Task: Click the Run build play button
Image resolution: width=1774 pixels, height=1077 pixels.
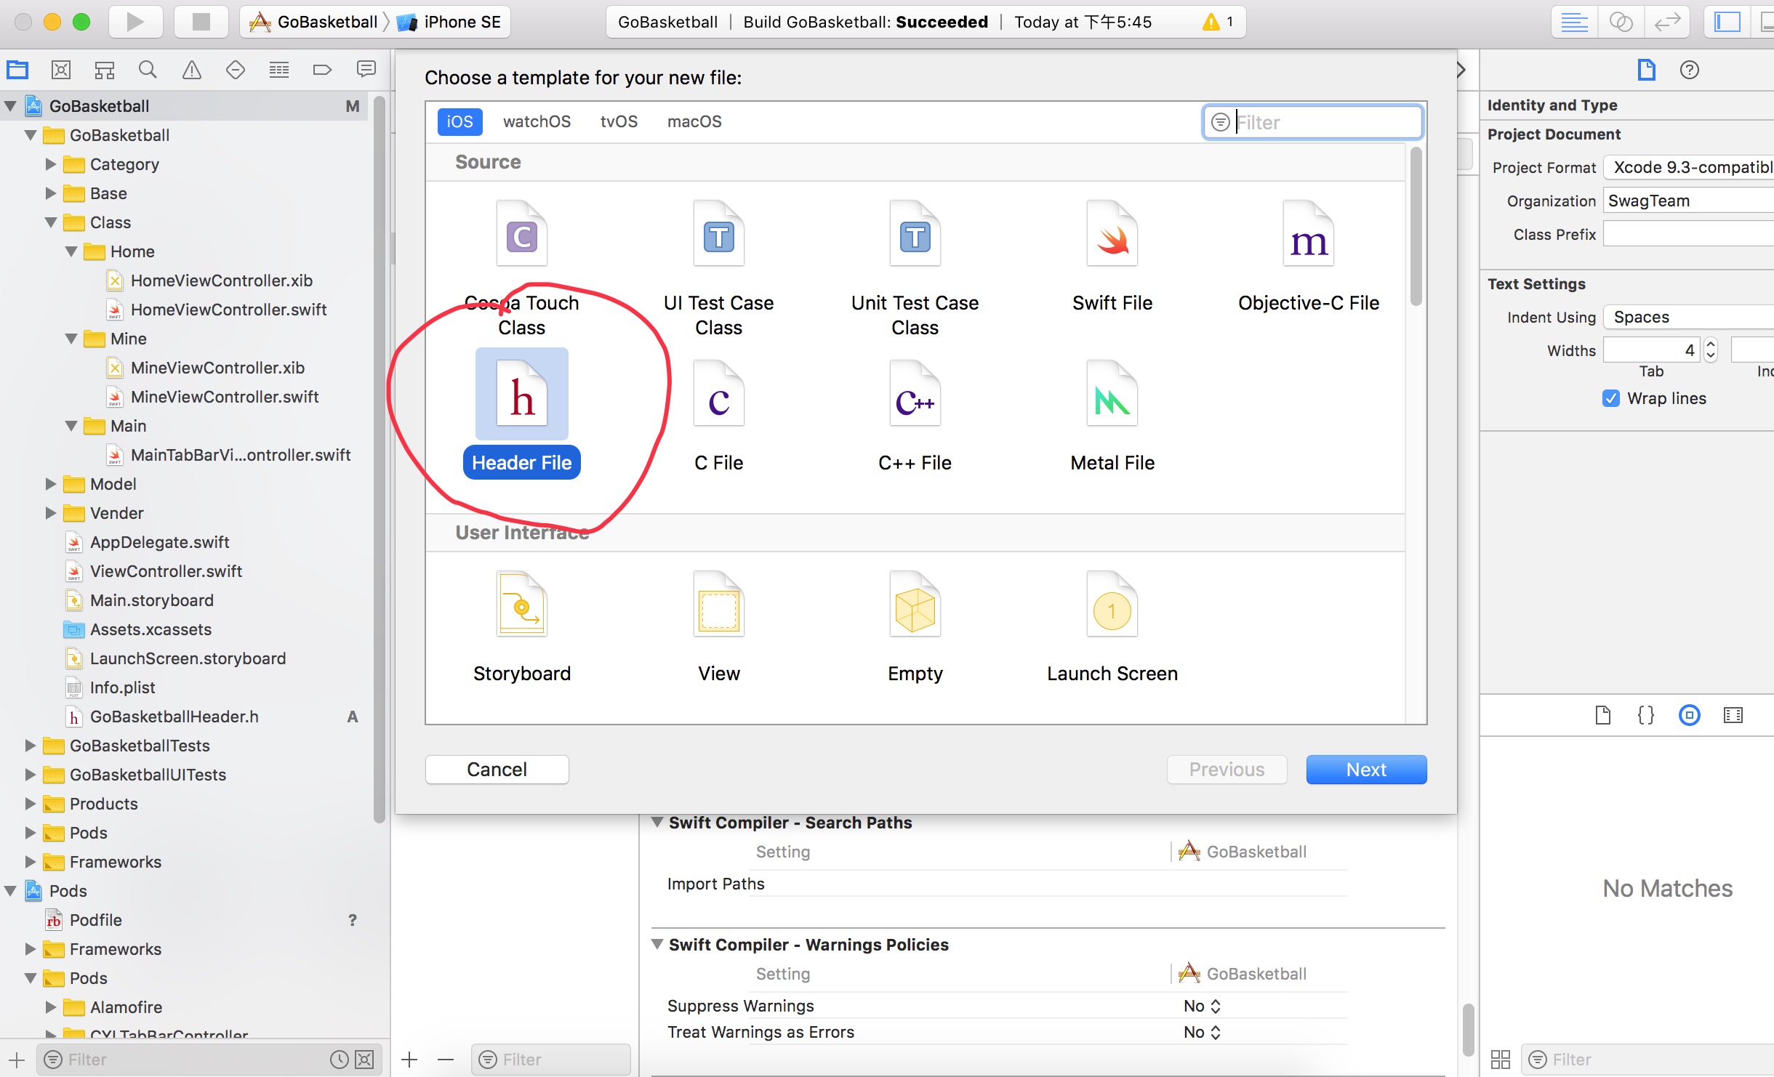Action: (x=135, y=22)
